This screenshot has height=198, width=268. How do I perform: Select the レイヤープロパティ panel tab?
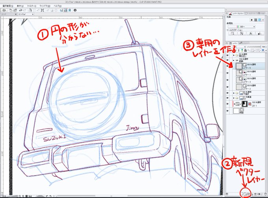click(236, 13)
